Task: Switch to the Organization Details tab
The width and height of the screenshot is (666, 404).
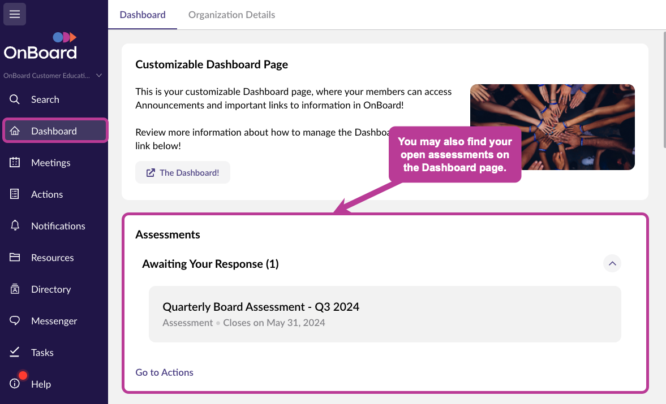Action: (231, 15)
